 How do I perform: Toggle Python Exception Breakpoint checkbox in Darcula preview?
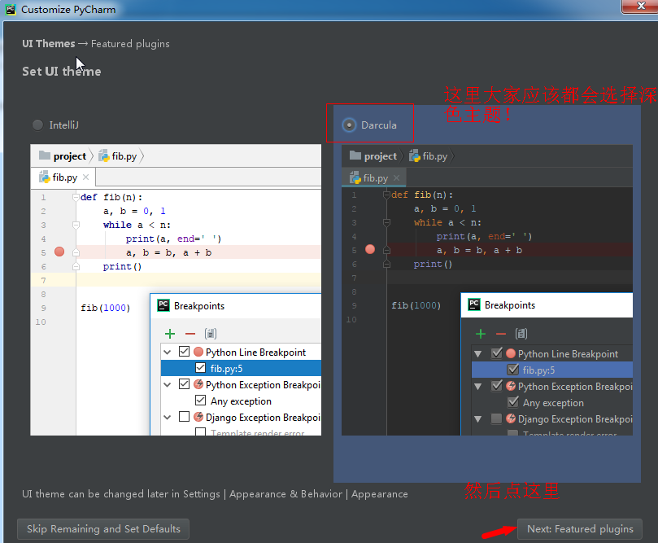point(496,386)
